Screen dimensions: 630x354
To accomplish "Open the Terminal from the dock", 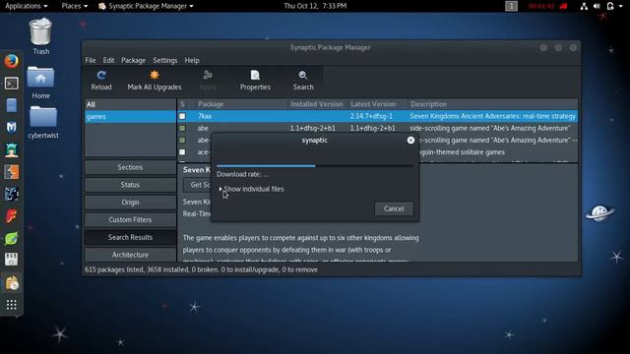I will pos(11,84).
